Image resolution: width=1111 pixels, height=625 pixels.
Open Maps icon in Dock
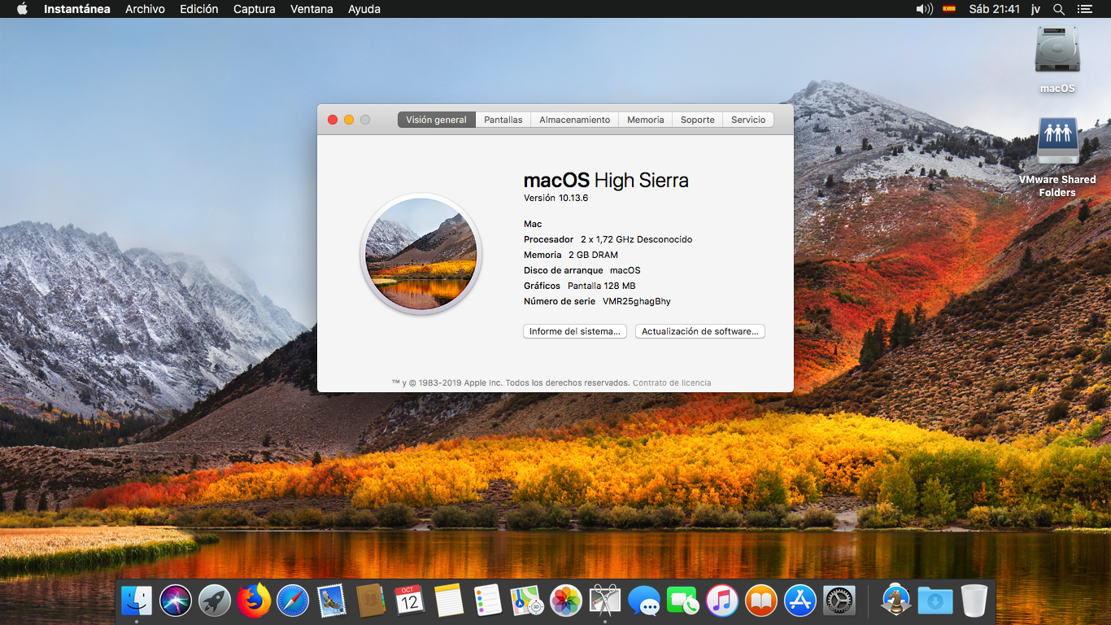pyautogui.click(x=527, y=601)
